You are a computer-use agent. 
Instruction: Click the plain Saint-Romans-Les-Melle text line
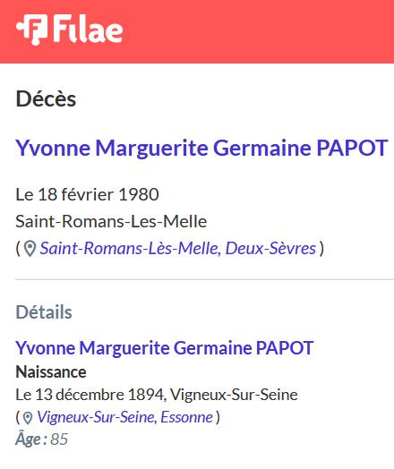coord(111,222)
